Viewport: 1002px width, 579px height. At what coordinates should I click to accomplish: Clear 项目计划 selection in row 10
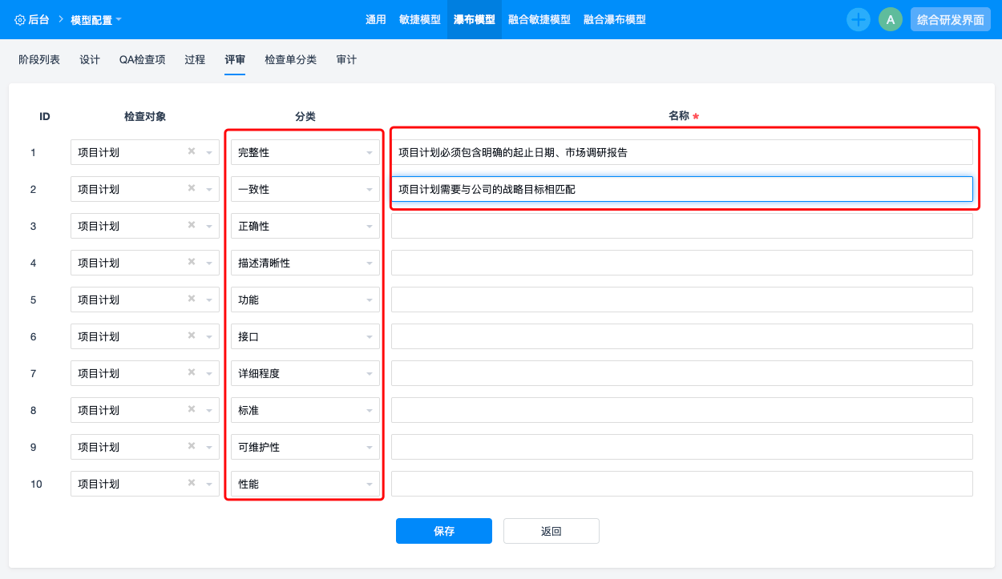point(192,483)
